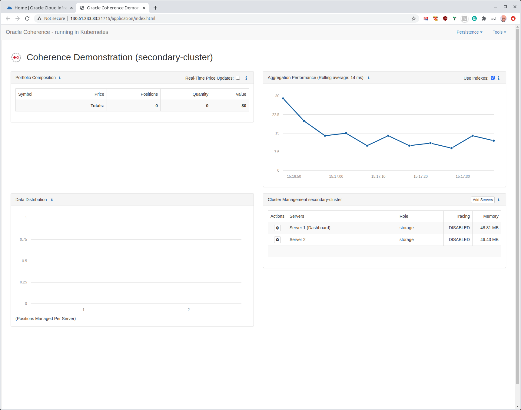Screen dimensions: 521x410
Task: Click the page vertical scrollbar
Action: click(x=517, y=206)
